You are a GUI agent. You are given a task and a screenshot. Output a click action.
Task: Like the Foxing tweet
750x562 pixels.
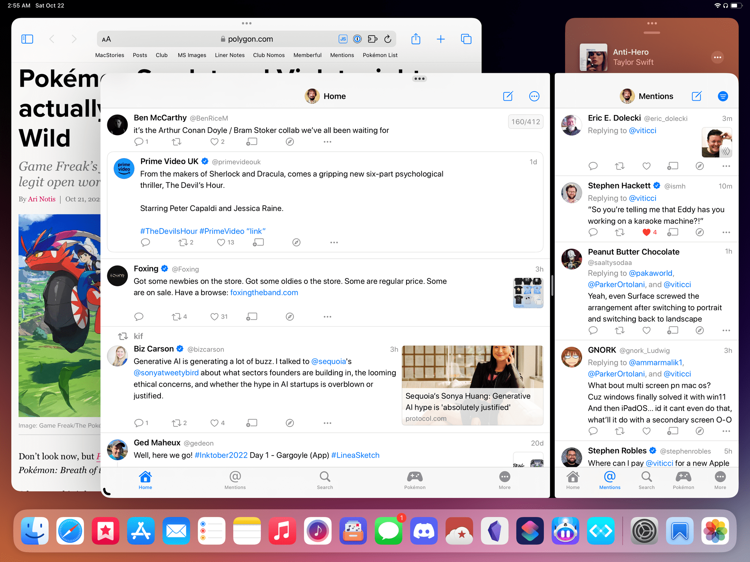pyautogui.click(x=215, y=317)
